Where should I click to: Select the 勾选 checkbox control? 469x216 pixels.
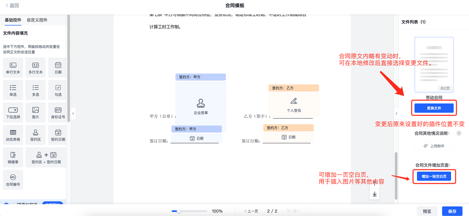click(x=58, y=90)
